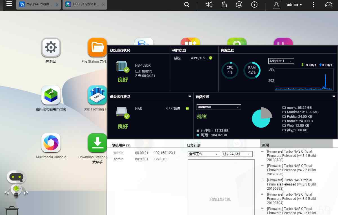Click the storage usage pie chart
This screenshot has height=215, width=338.
click(262, 117)
